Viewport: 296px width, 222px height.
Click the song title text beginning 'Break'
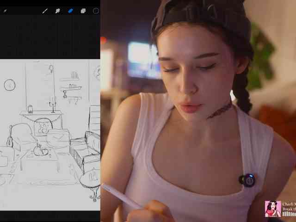point(289,209)
